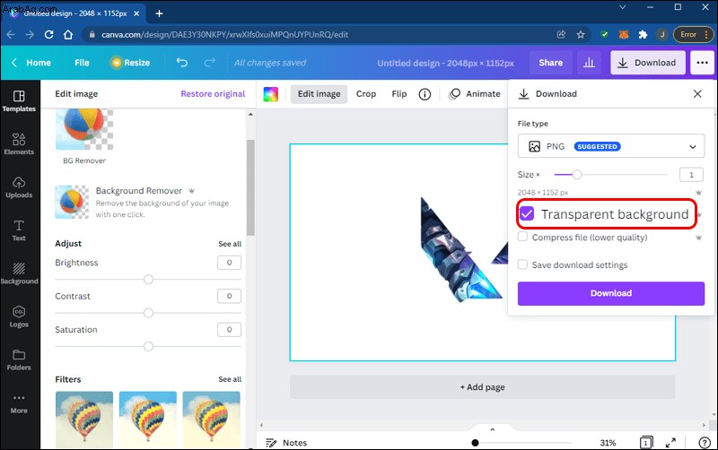Click the MetaMask fox extension icon

pyautogui.click(x=624, y=35)
